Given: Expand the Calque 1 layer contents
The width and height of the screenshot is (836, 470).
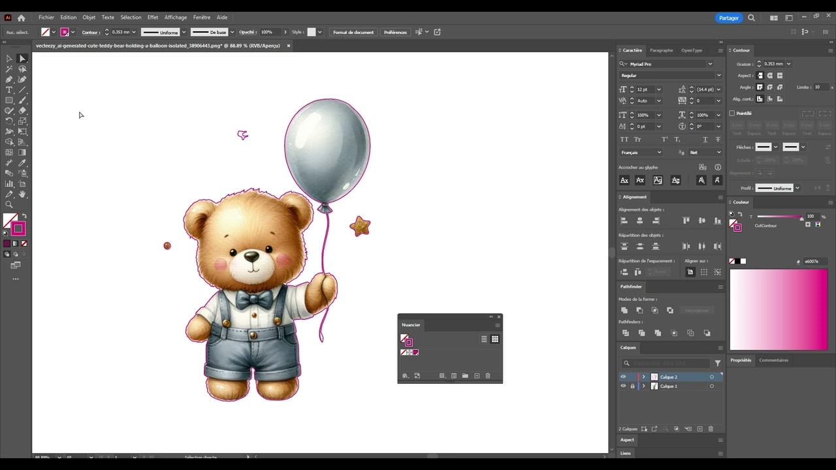Looking at the screenshot, I should click(x=643, y=386).
